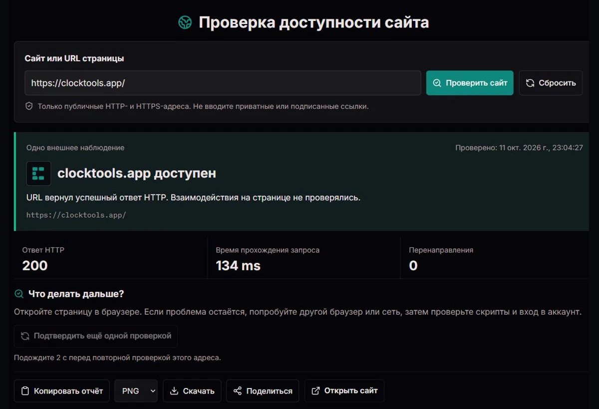Image resolution: width=599 pixels, height=409 pixels.
Task: Click the "Поделиться" share button
Action: coord(263,391)
